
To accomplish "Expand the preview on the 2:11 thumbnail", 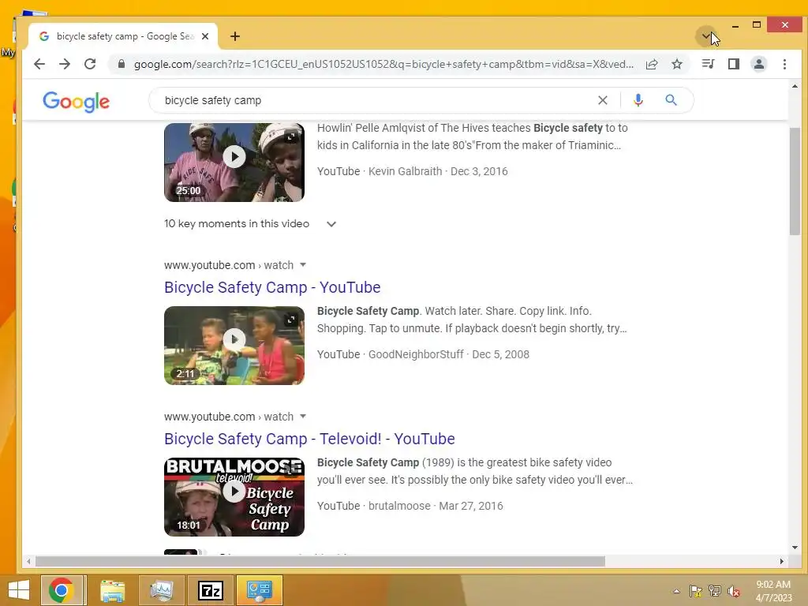I will coord(291,320).
